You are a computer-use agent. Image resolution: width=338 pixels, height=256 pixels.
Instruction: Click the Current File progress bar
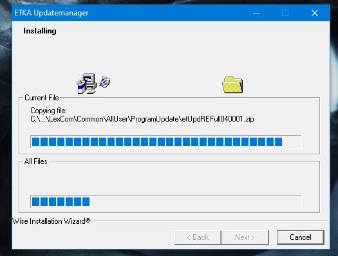coord(165,142)
